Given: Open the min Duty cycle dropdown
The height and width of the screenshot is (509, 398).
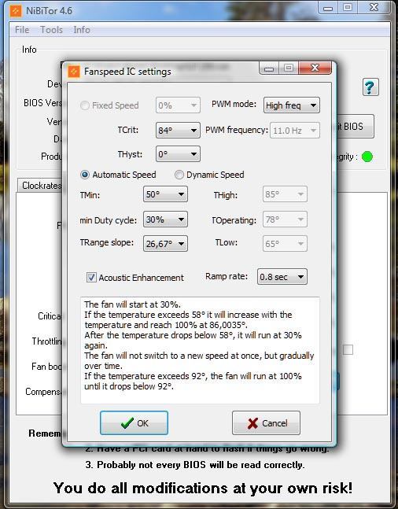Looking at the screenshot, I should (x=165, y=219).
